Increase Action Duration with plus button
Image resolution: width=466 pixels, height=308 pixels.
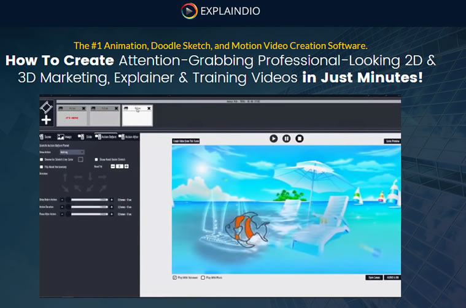pos(112,207)
